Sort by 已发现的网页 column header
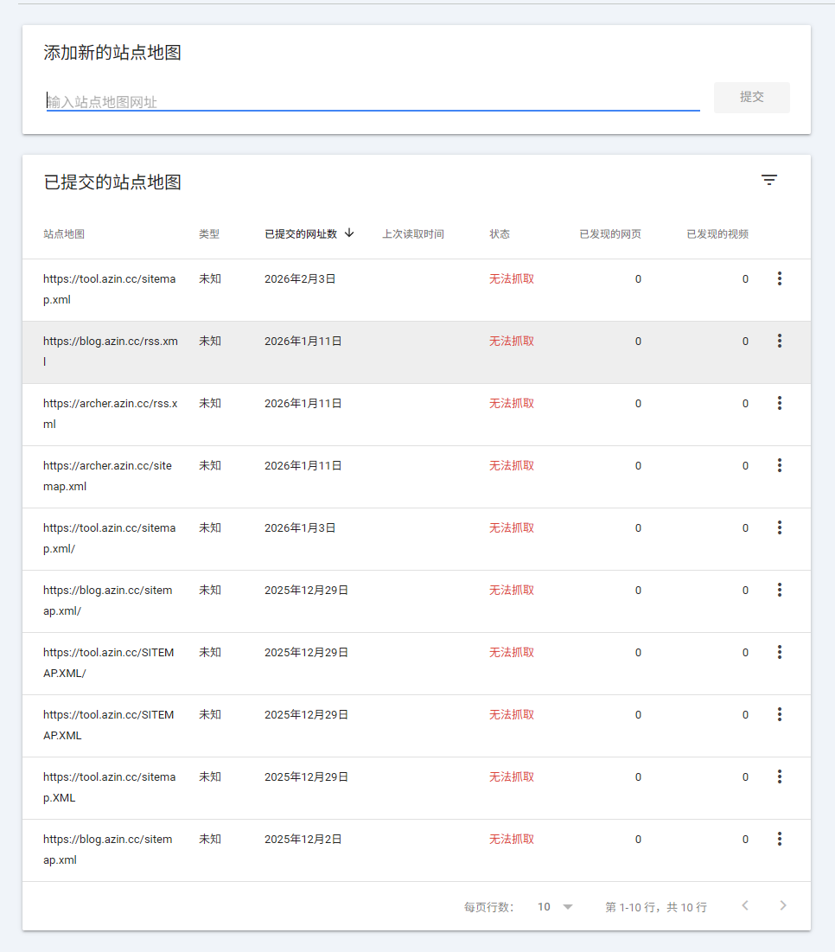The image size is (835, 952). pos(610,234)
